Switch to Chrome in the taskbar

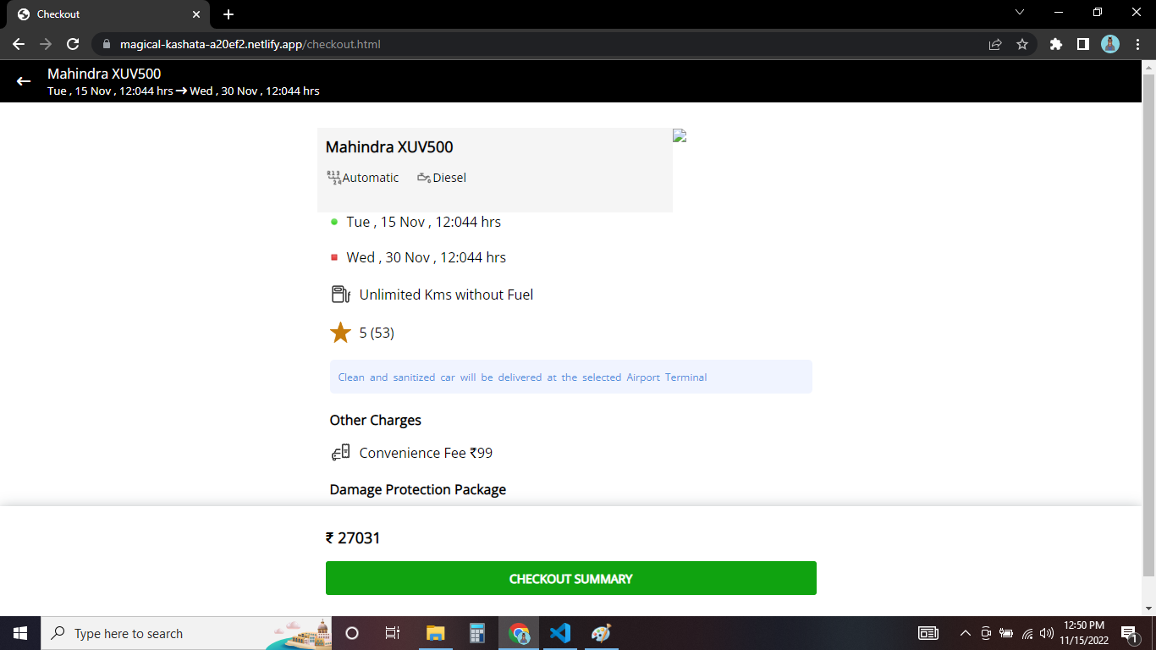(519, 633)
